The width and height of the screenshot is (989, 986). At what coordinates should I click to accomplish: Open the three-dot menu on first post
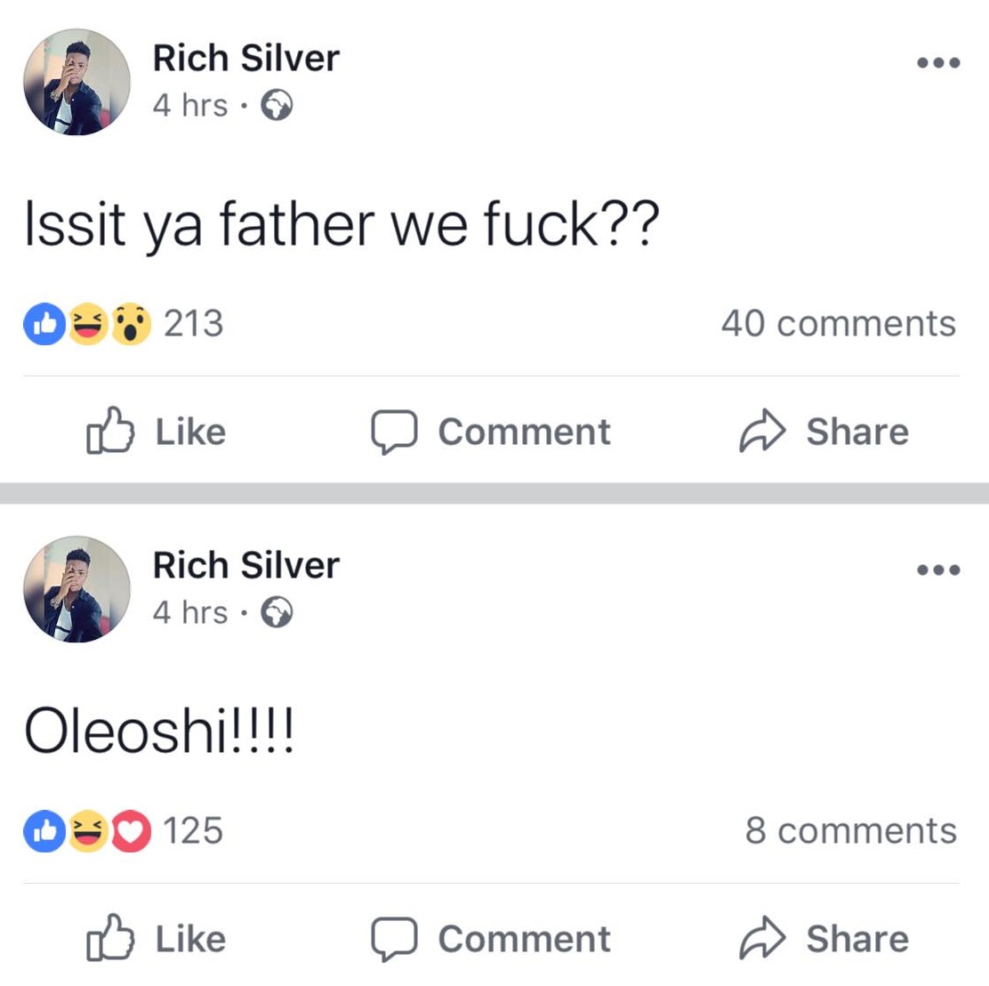click(x=938, y=63)
